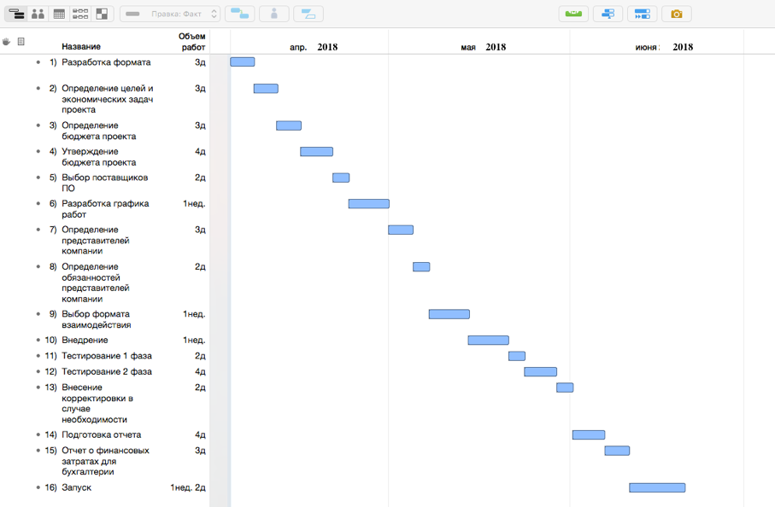Click the 'июня 2018' timeline header

pyautogui.click(x=664, y=47)
